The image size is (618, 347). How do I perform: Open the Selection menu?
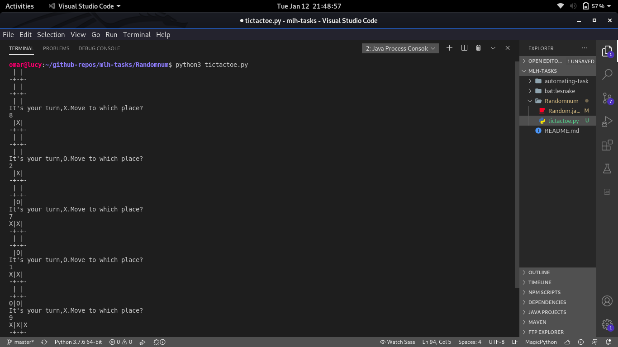coord(51,35)
